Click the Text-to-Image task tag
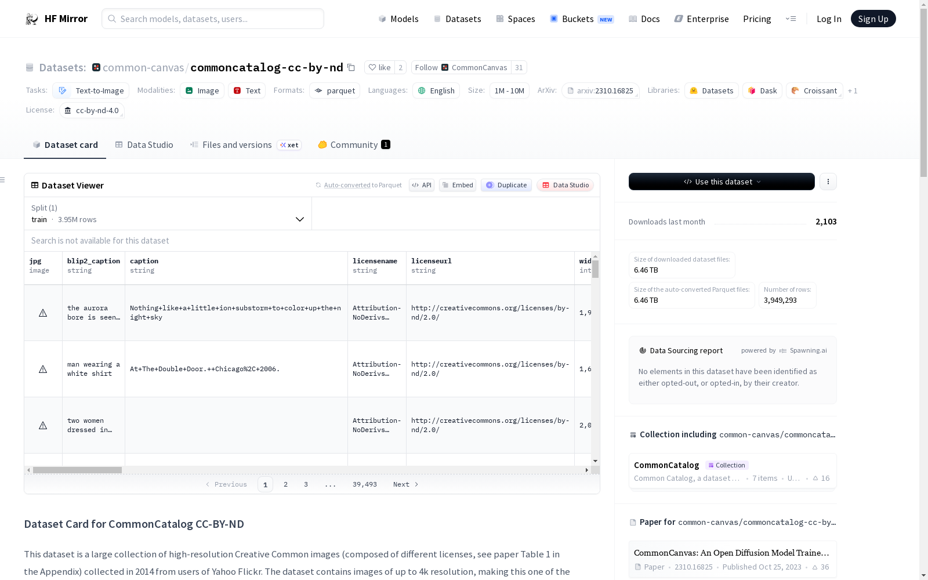 coord(91,90)
